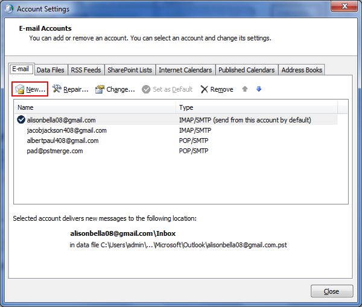Click the Remove X icon
Screen dimensions: 362x307
(205, 89)
